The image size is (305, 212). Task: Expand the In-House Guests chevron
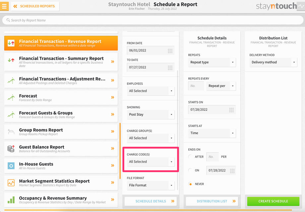click(x=113, y=166)
